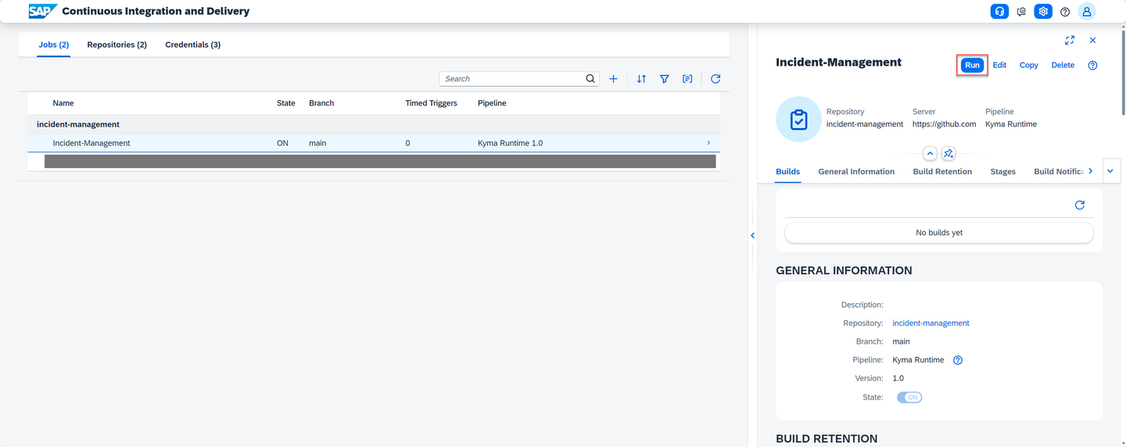Select the Build Retention tab
Viewport: 1126px width, 447px height.
(x=942, y=171)
